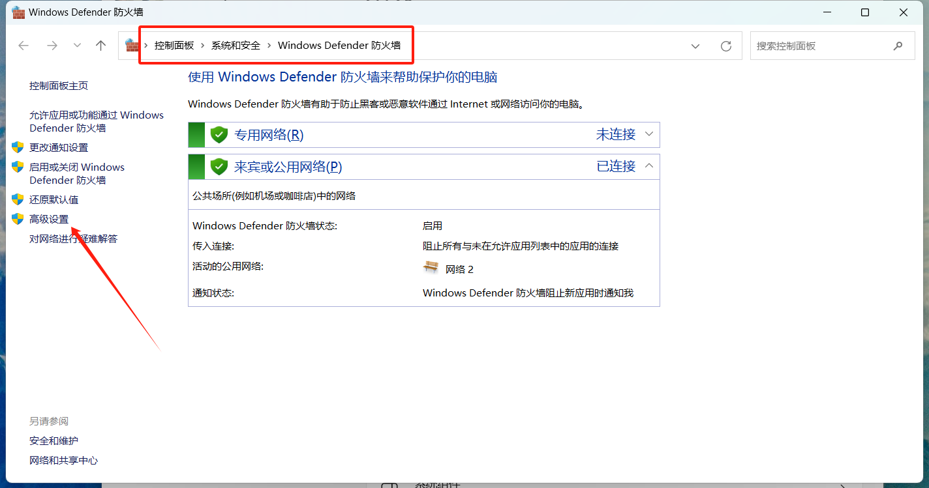Screen dimensions: 929x488
Task: Focus the 搜索控制面板 search field
Action: click(832, 46)
